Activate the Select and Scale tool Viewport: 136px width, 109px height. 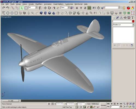pyautogui.click(x=54, y=8)
